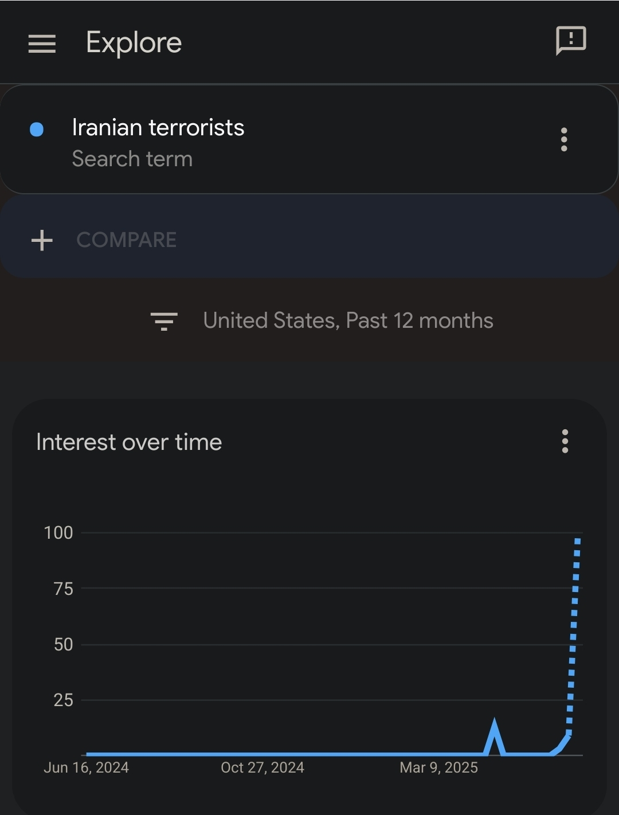Click the Jun 16, 2024 axis label
The image size is (619, 815).
[86, 767]
